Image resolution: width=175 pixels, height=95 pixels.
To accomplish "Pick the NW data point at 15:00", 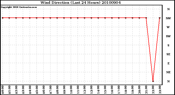I will tap(105, 18).
